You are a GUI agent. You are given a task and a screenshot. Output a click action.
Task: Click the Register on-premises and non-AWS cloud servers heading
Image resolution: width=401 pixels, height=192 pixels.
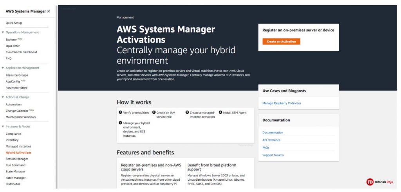click(151, 167)
